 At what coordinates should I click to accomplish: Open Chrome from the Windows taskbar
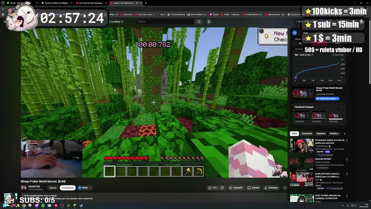(24, 206)
